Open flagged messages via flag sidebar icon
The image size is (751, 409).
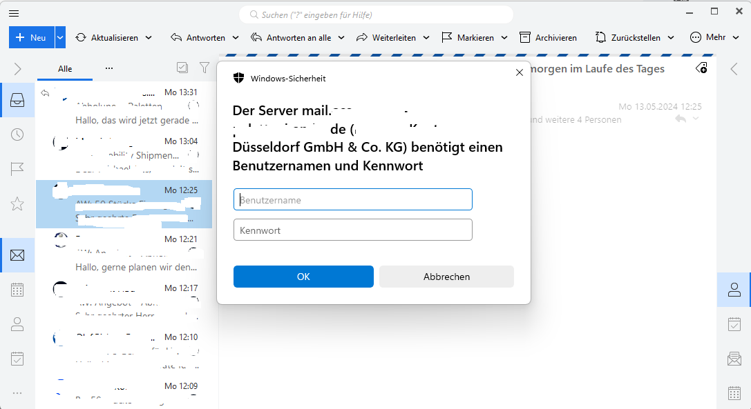(x=17, y=169)
